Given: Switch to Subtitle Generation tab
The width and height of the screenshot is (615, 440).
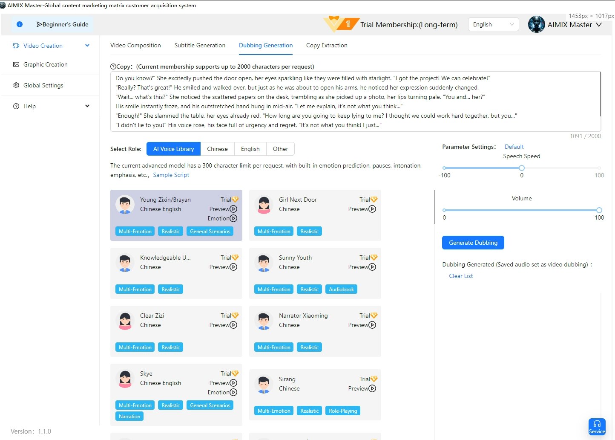Looking at the screenshot, I should (x=200, y=45).
